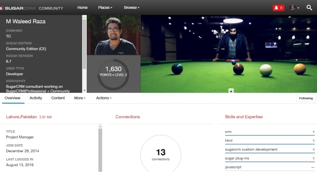Click the August 13, 2016 last login

(x=20, y=165)
